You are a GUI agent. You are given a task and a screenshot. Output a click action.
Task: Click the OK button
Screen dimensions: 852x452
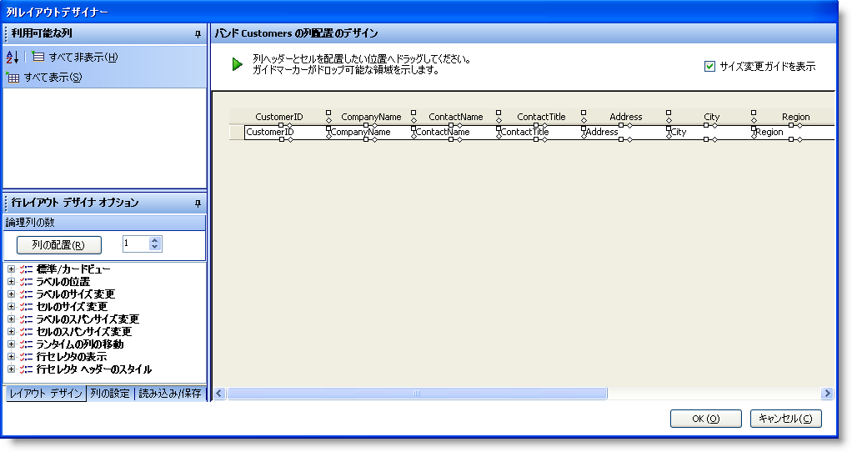coord(706,419)
